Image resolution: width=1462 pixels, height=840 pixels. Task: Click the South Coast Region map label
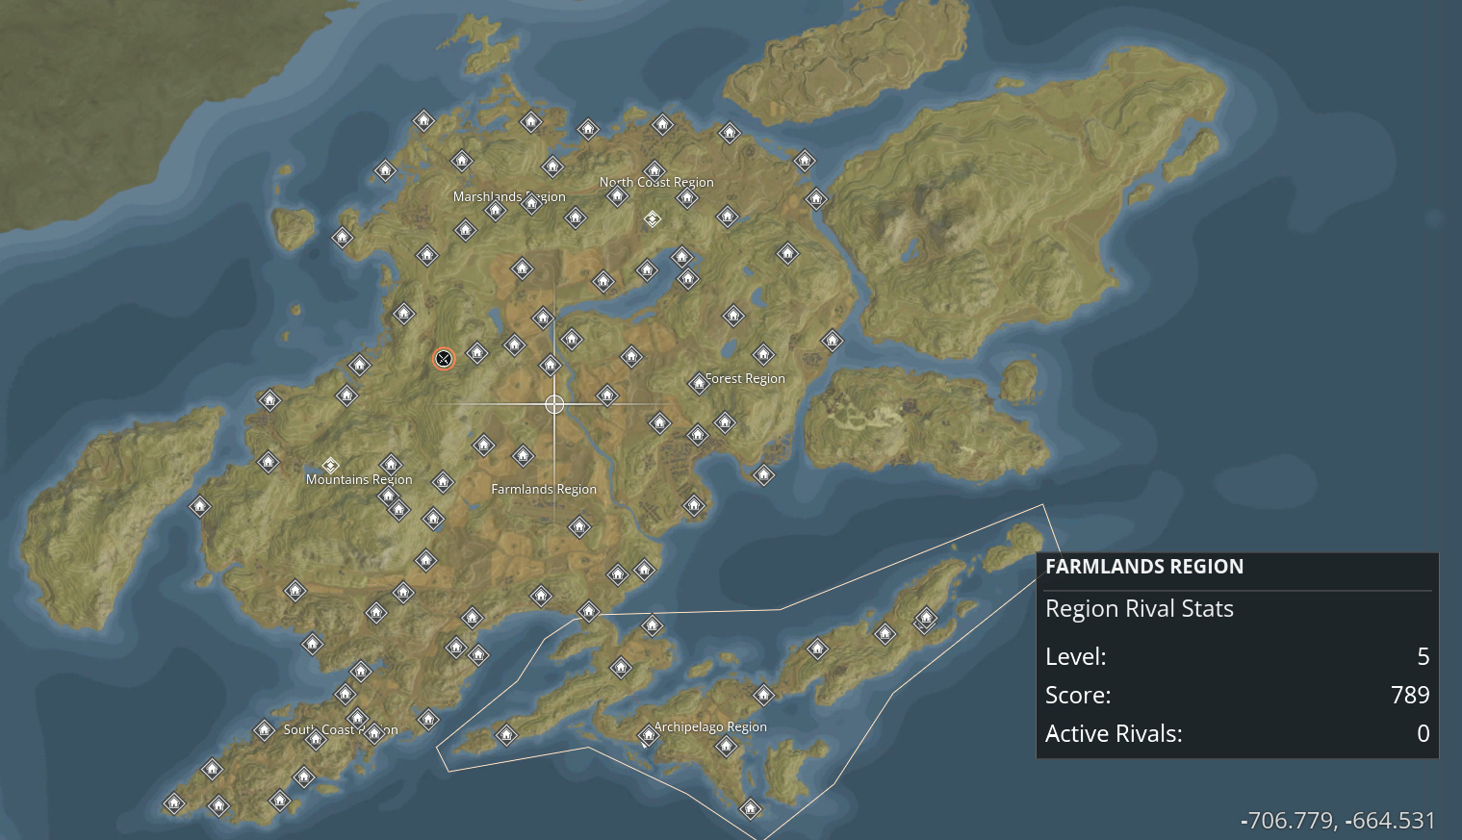tap(341, 729)
